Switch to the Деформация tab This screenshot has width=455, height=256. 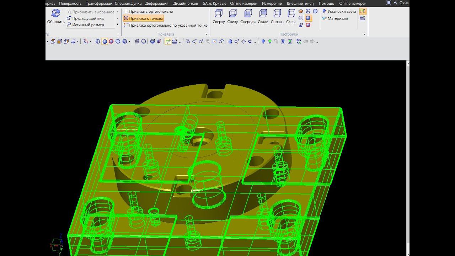click(157, 3)
